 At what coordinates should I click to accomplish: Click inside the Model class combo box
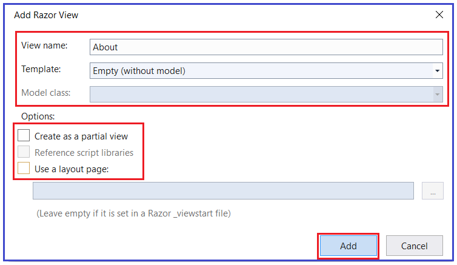click(266, 95)
